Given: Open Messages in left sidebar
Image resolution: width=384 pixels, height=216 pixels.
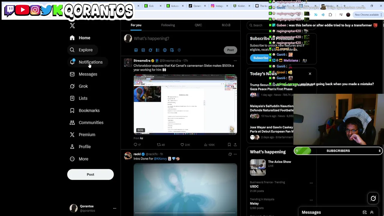Looking at the screenshot, I should tap(83, 74).
